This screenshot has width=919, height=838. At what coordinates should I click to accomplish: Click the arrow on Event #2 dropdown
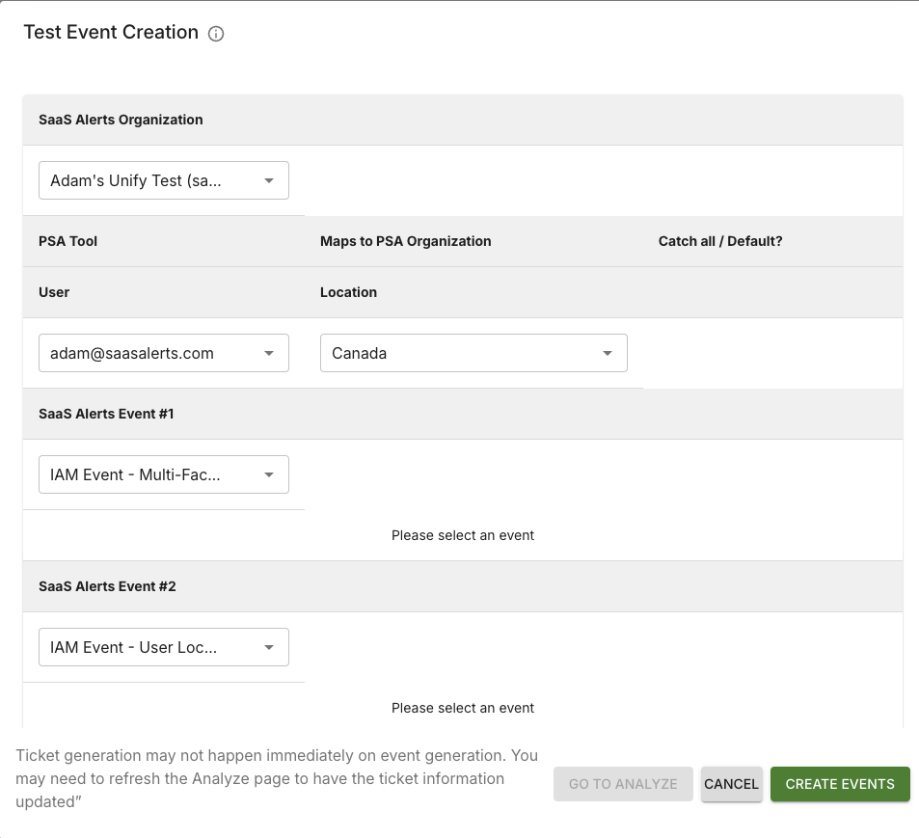(269, 647)
